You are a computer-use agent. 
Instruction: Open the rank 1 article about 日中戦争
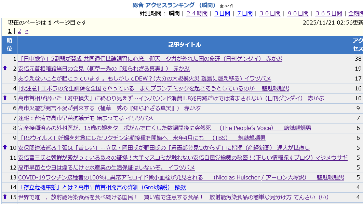click(x=150, y=59)
